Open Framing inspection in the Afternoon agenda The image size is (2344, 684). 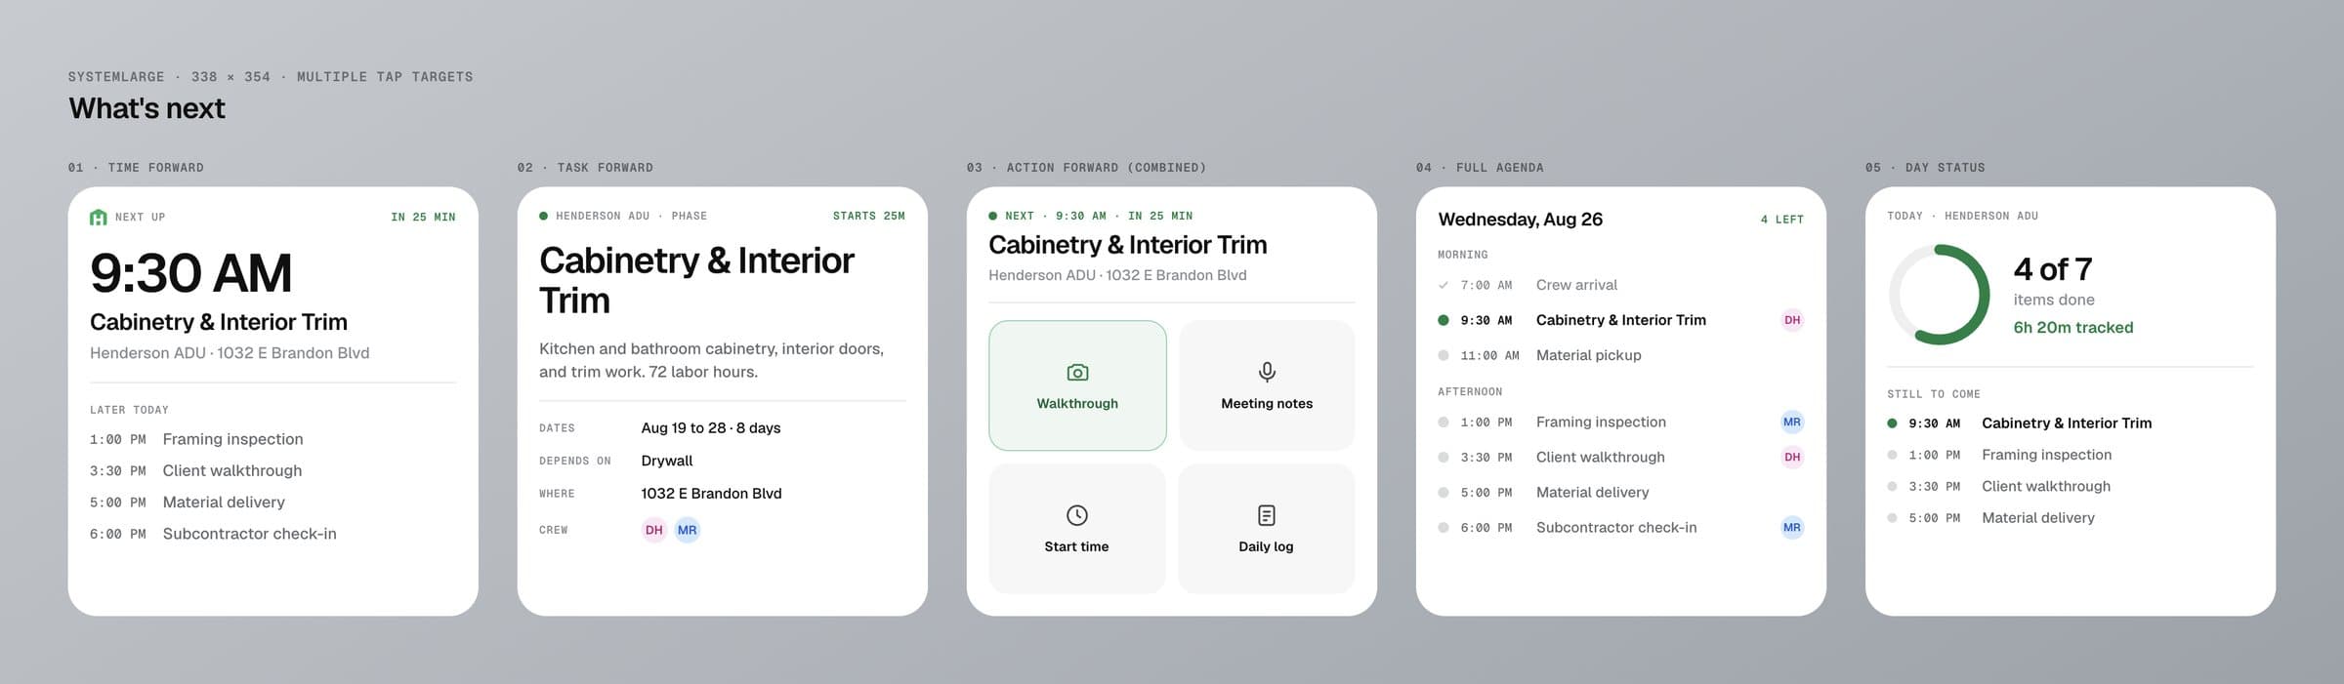1620,422
